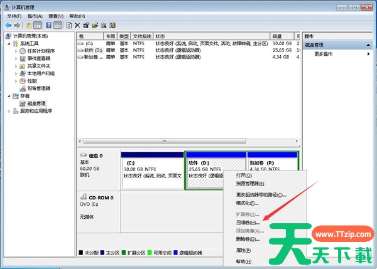This screenshot has height=269, width=377.
Task: Collapse the 存储 tree node
Action: pos(9,96)
